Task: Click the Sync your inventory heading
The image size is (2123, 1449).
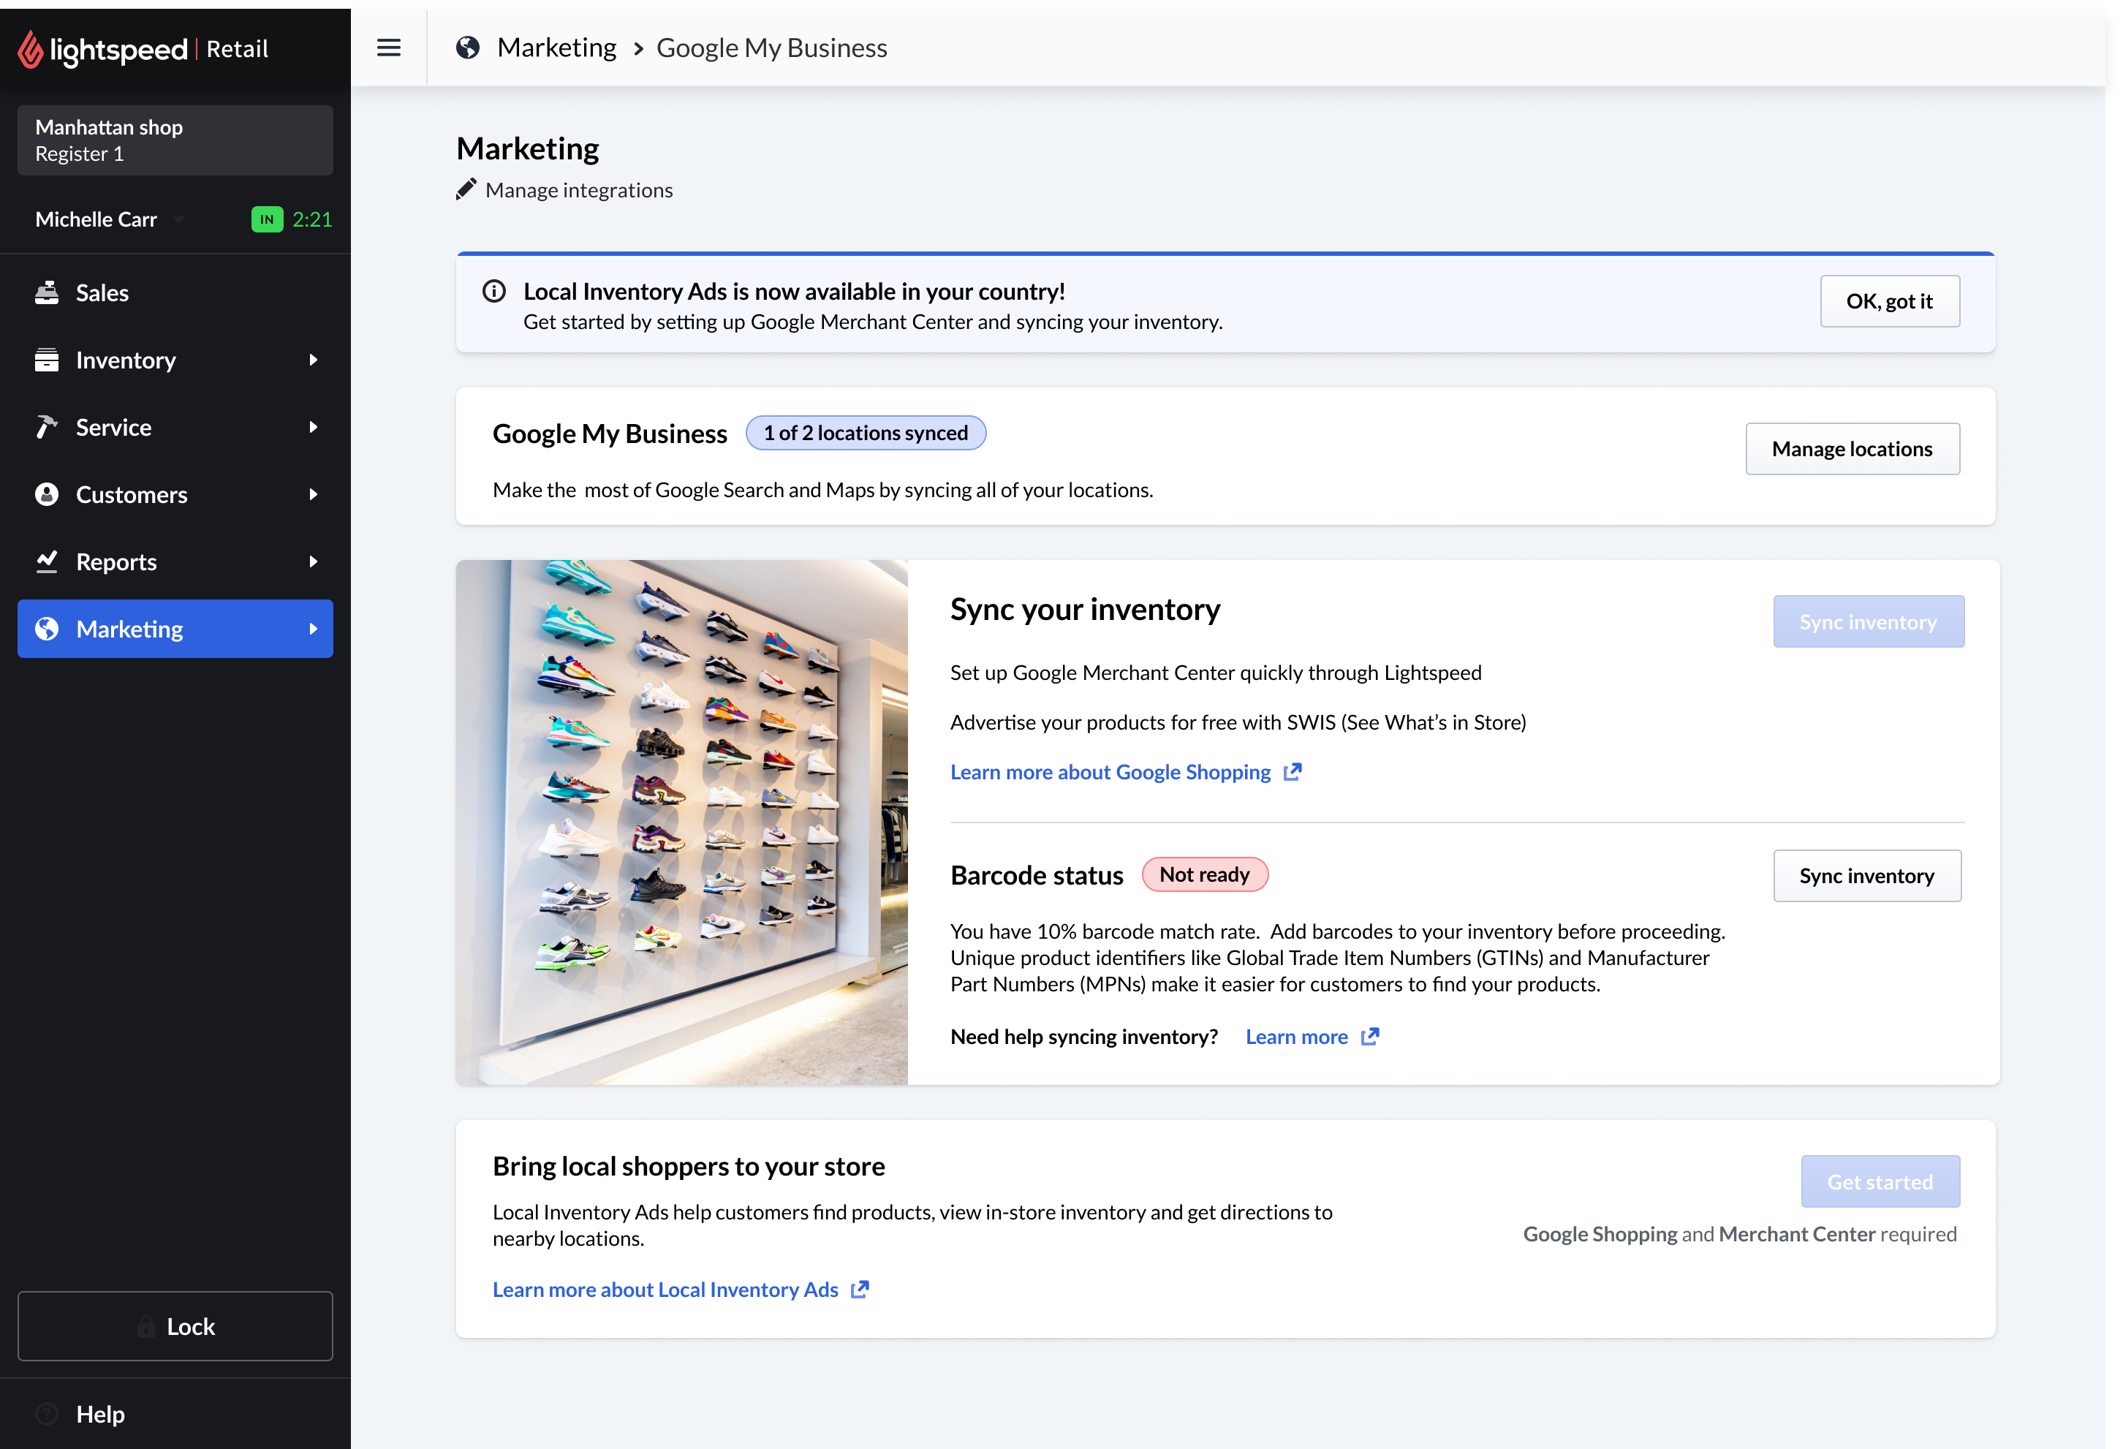Action: [x=1085, y=610]
